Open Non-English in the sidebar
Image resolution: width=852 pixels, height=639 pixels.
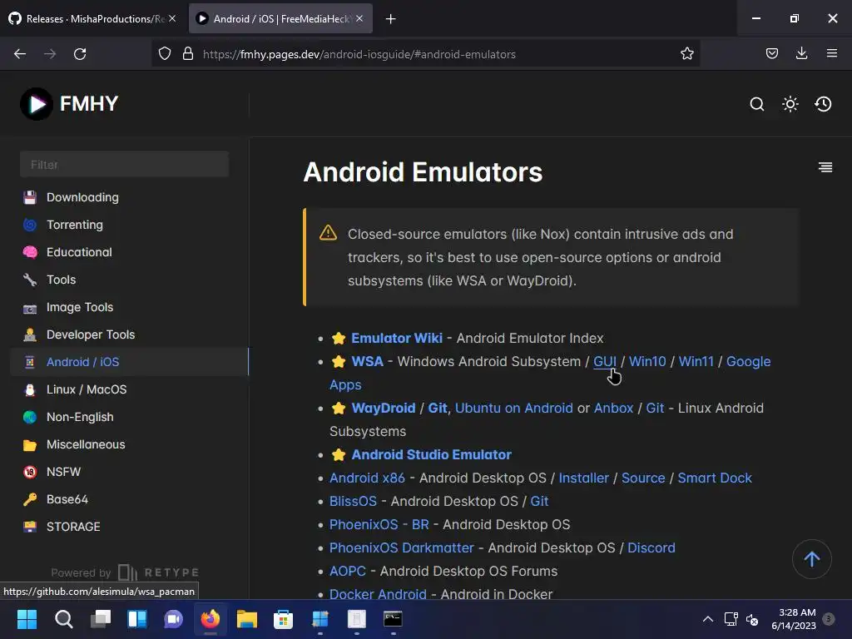click(80, 417)
